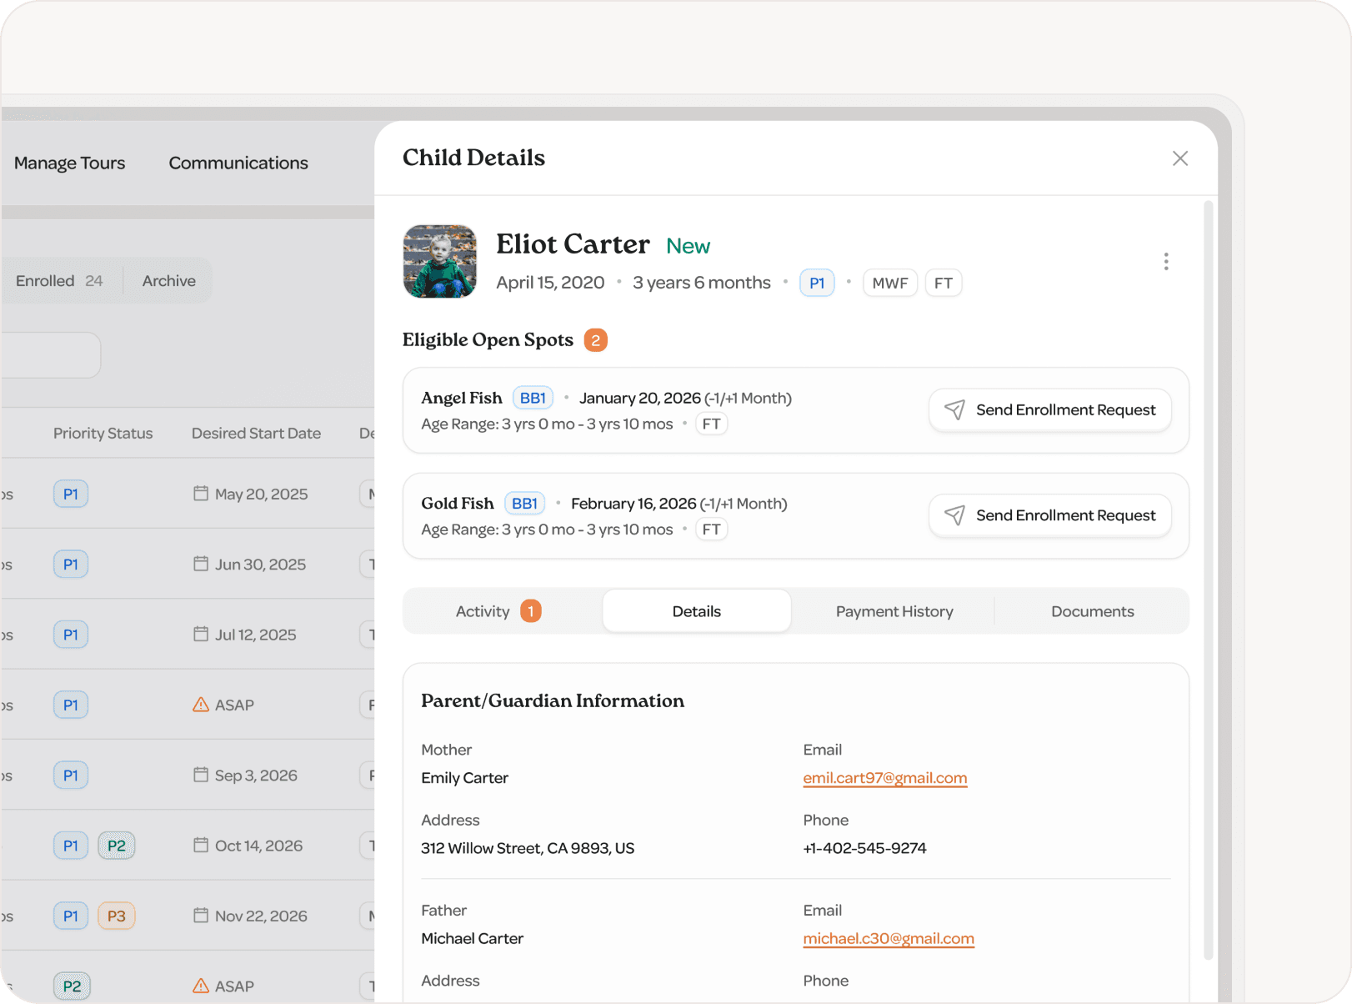Click calendar icon beside May 20, 2025
The image size is (1352, 1004).
[x=201, y=494]
